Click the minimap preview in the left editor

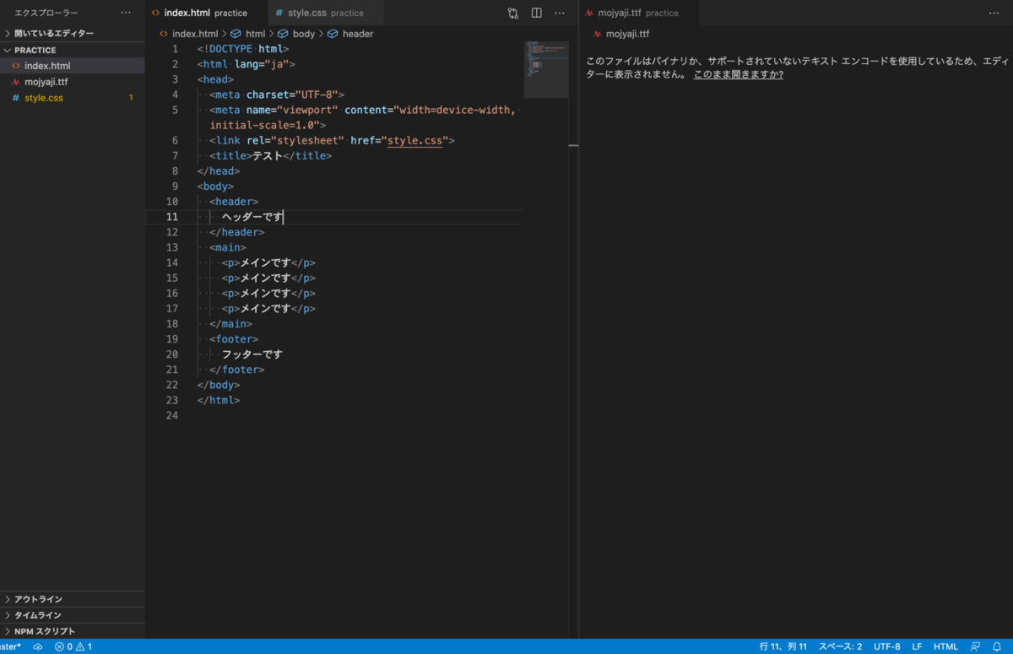click(x=546, y=69)
